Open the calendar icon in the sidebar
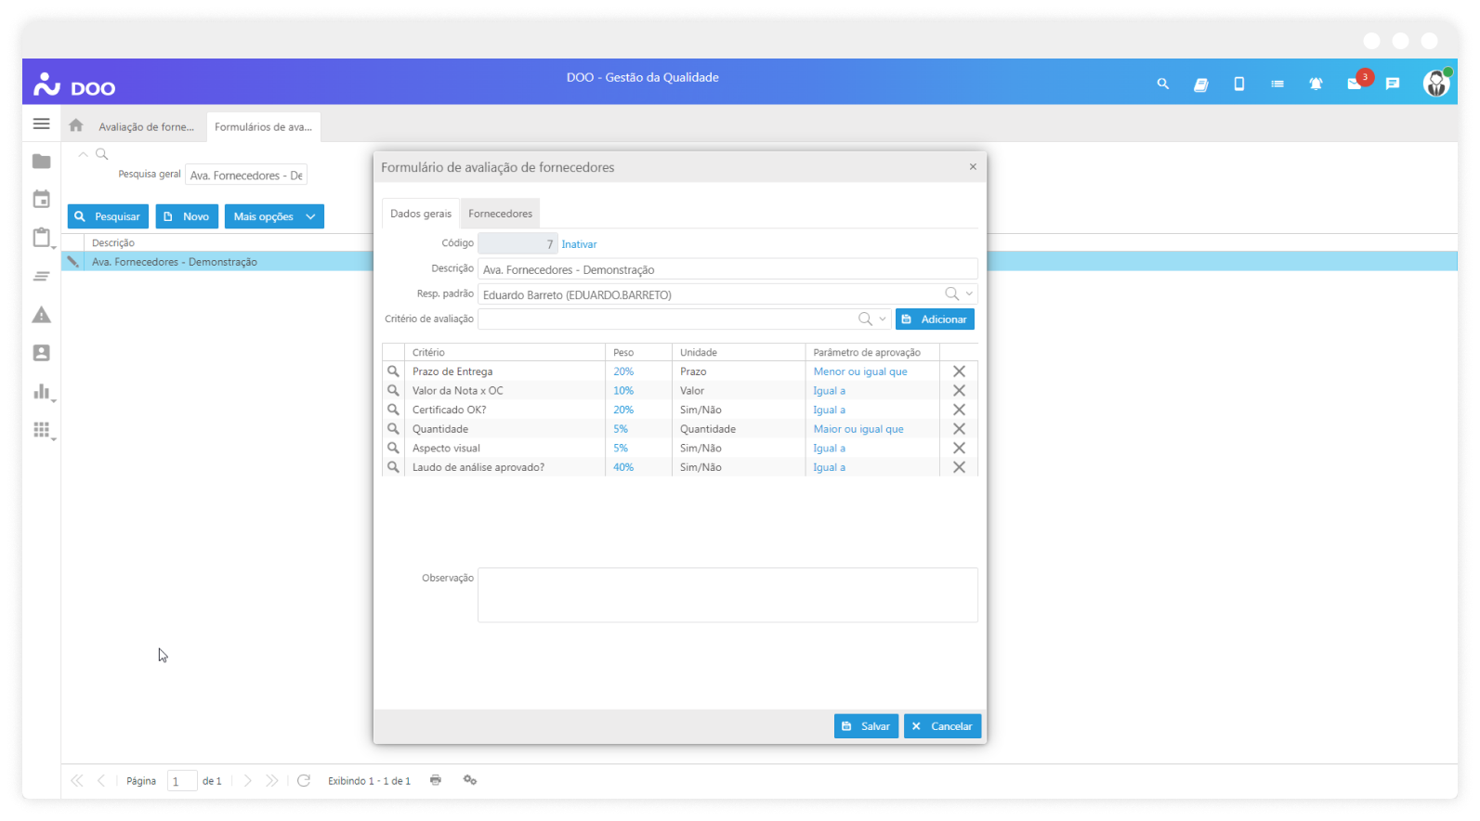1480x821 pixels. [42, 200]
